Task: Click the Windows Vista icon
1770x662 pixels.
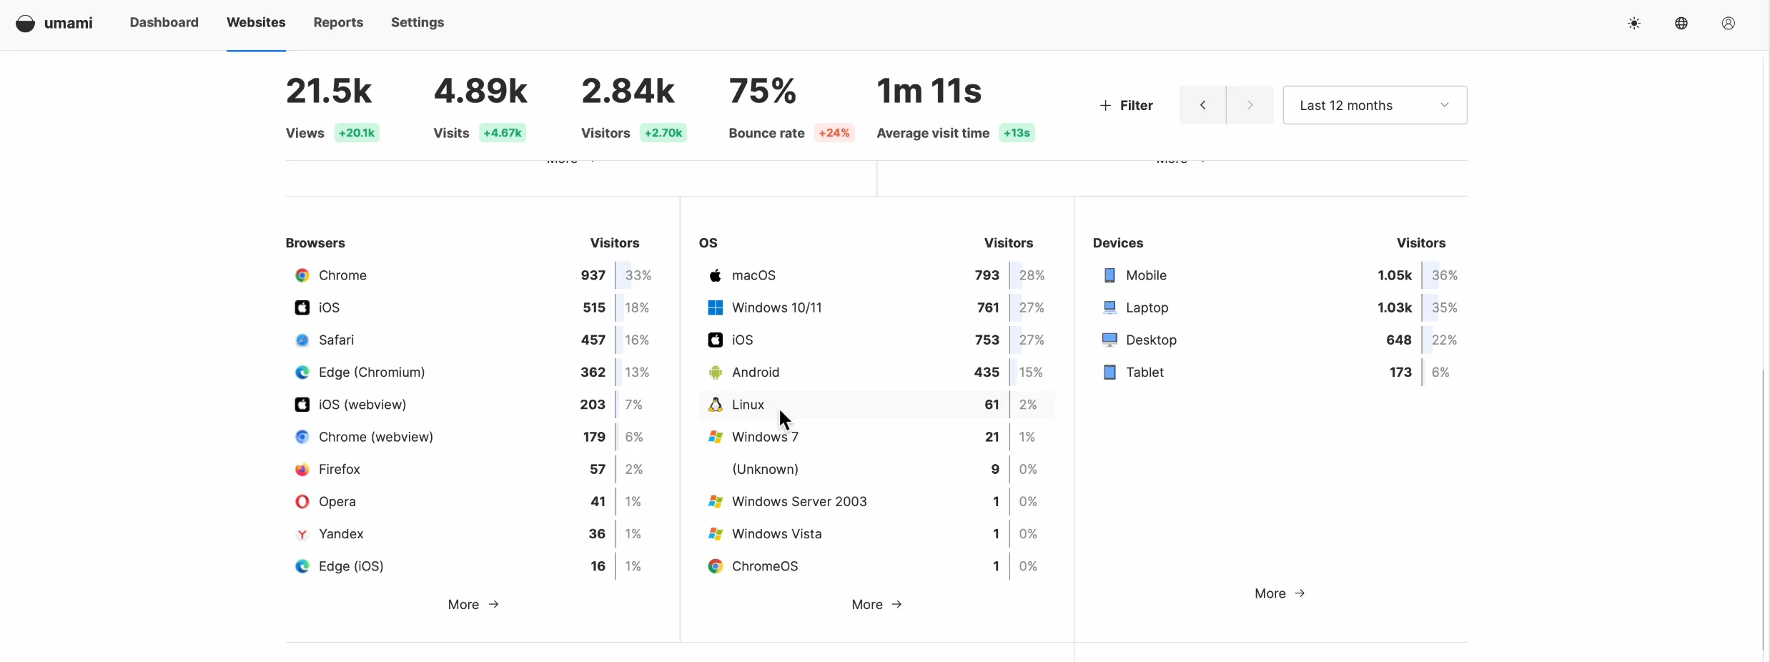Action: pos(715,534)
